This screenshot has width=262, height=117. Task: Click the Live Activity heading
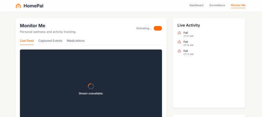[x=189, y=25]
